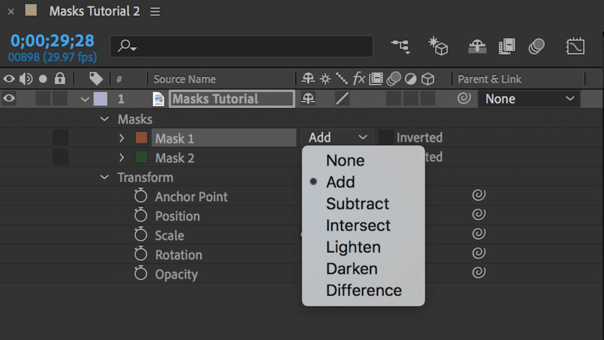This screenshot has height=340, width=604.
Task: Collapse the Transform group
Action: (x=104, y=177)
